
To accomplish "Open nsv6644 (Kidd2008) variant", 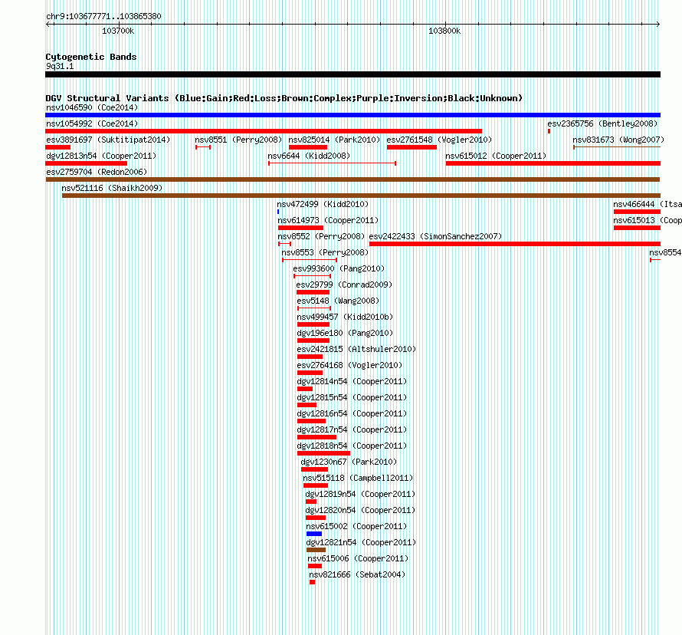I will coord(309,156).
